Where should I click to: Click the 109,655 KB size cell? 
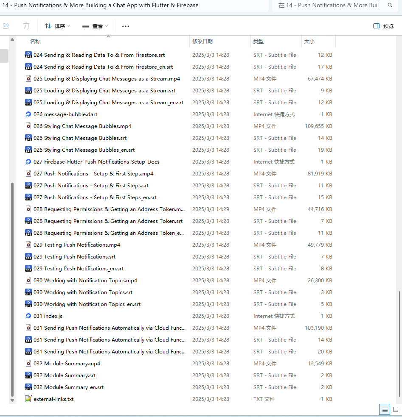[x=318, y=126]
